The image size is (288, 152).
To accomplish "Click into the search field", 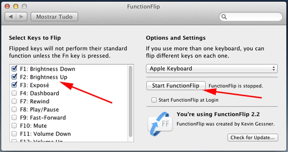I will click(253, 17).
